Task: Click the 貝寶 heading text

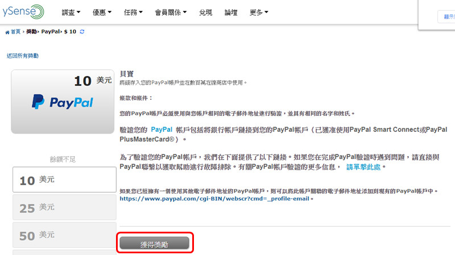Action: pos(126,74)
